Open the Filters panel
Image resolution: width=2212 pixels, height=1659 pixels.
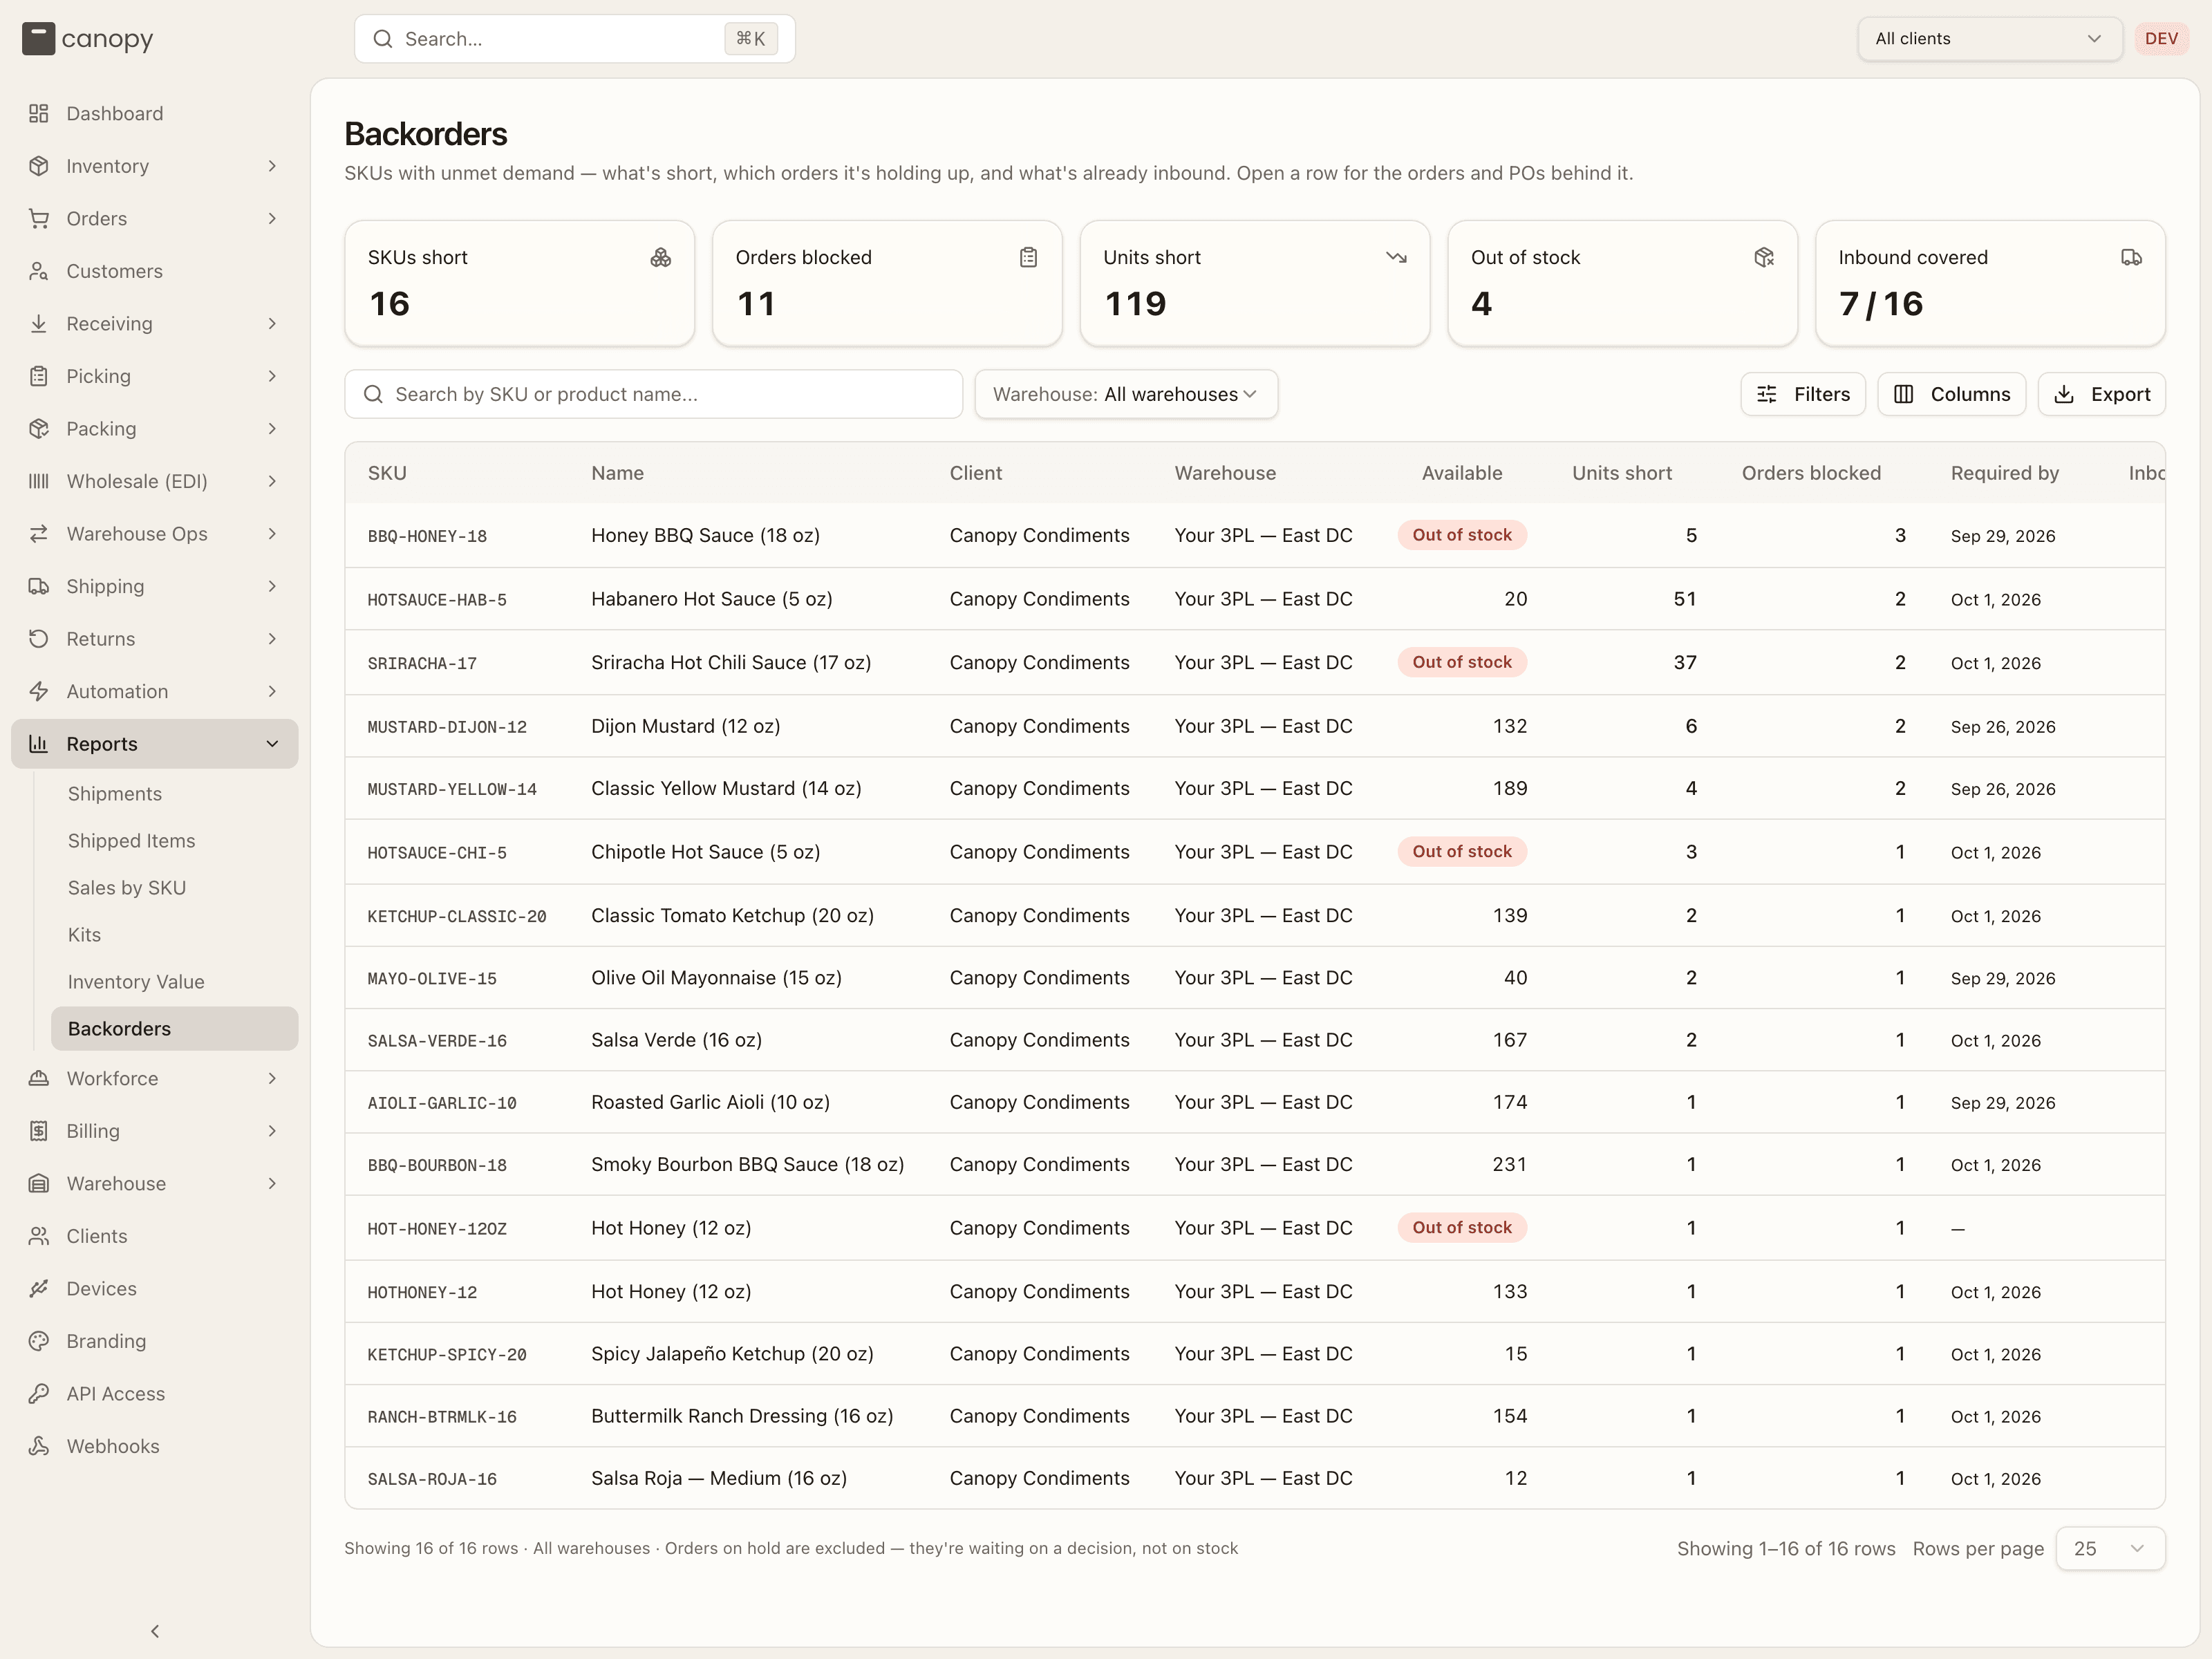(x=1803, y=394)
